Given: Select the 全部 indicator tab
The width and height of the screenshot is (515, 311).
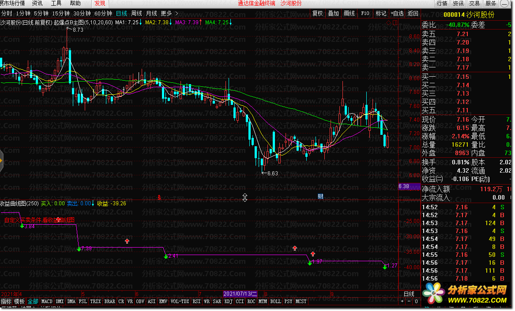Looking at the screenshot, I should [x=33, y=301].
